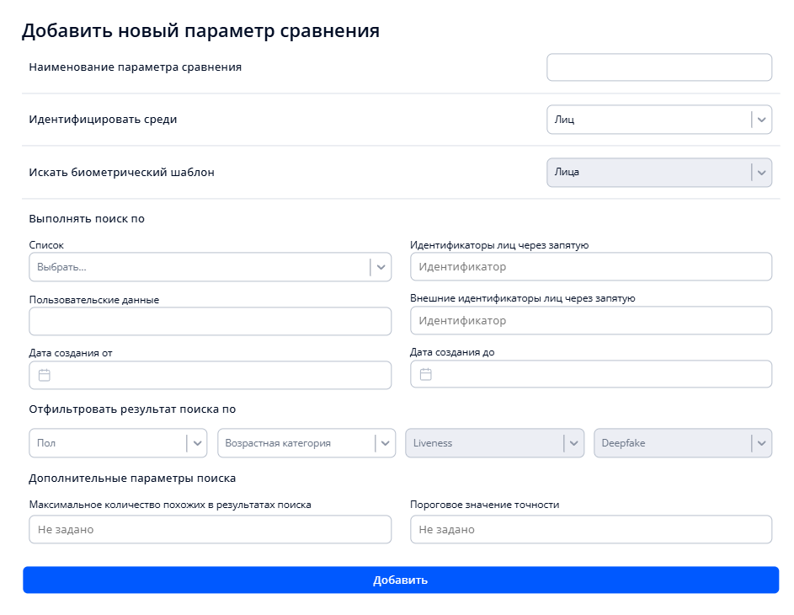Click the chevron on the disabled "Лица" selector
Screen dimensions: 794x615
click(760, 172)
